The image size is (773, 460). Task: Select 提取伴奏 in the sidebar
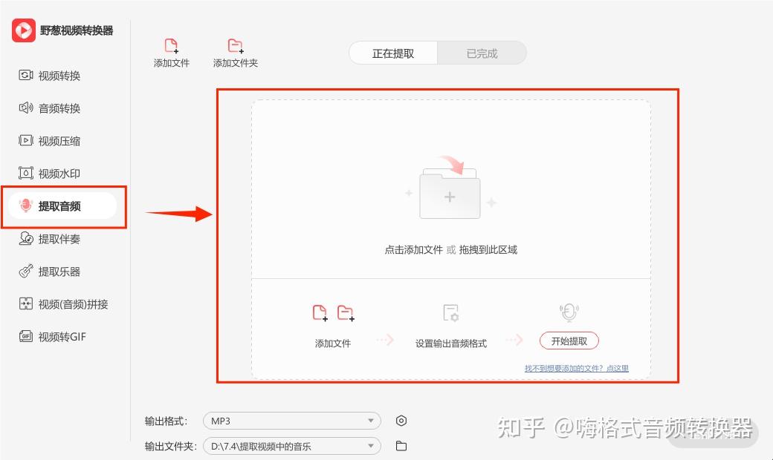click(49, 239)
